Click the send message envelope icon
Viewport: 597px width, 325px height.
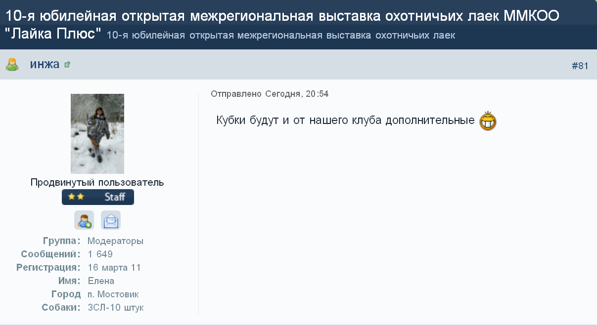click(x=111, y=220)
